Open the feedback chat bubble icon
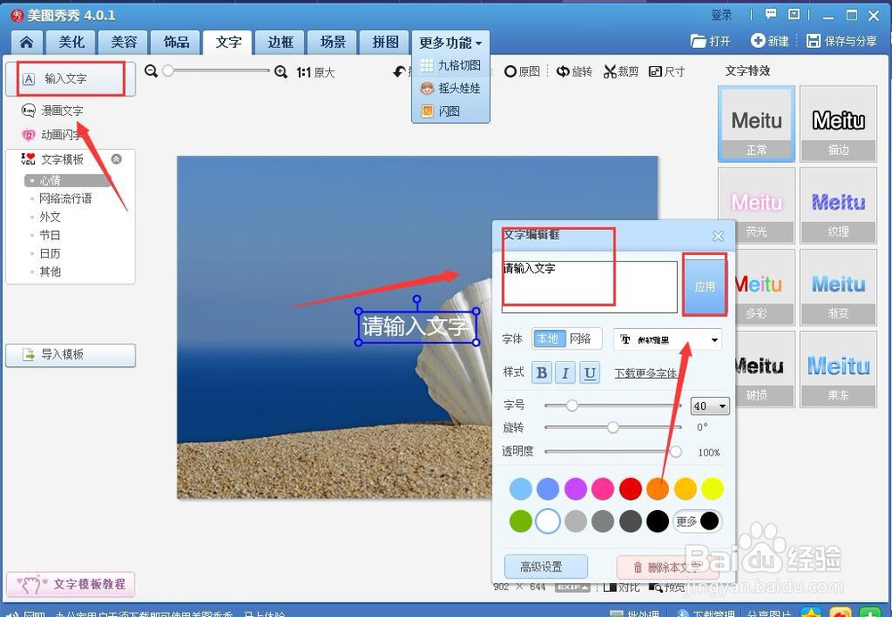The width and height of the screenshot is (892, 617). [771, 14]
